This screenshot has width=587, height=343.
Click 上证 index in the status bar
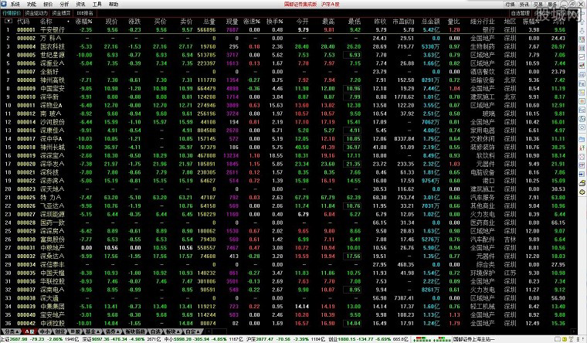pos(40,339)
